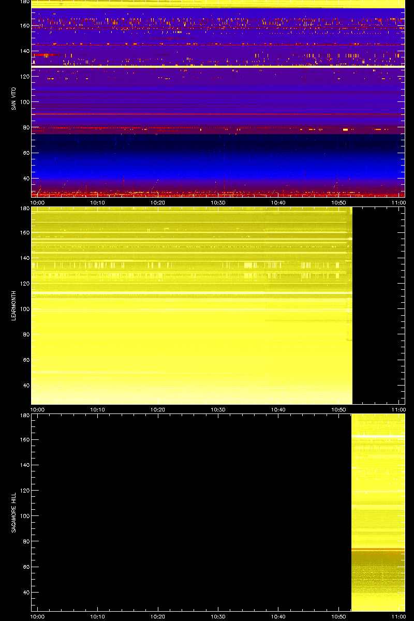
Task: Click inside the San Vito spectrogram plot
Action: coord(218,98)
